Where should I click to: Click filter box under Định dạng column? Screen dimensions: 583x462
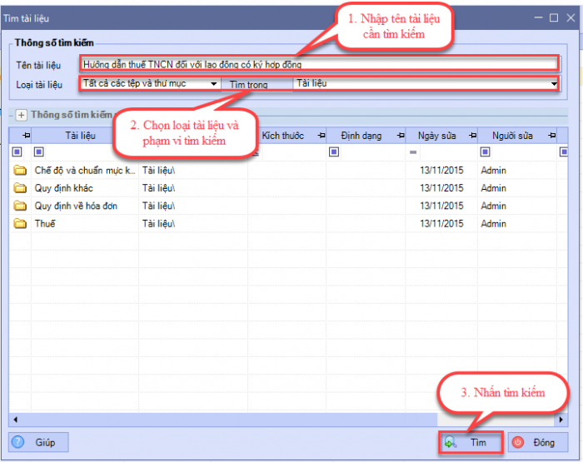334,152
